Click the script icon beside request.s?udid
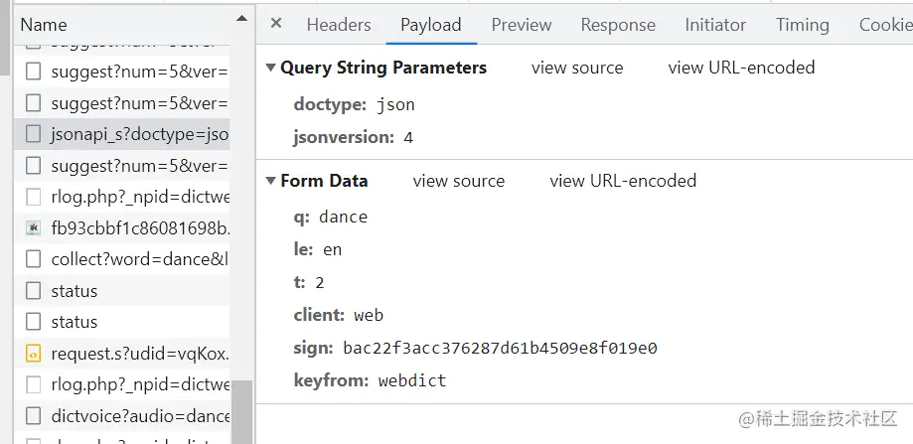913x444 pixels. (x=34, y=353)
